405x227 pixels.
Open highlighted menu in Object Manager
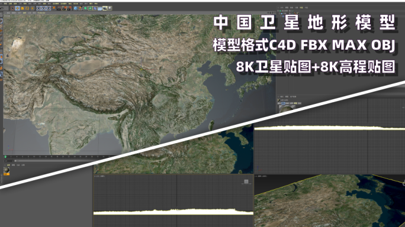301,8
